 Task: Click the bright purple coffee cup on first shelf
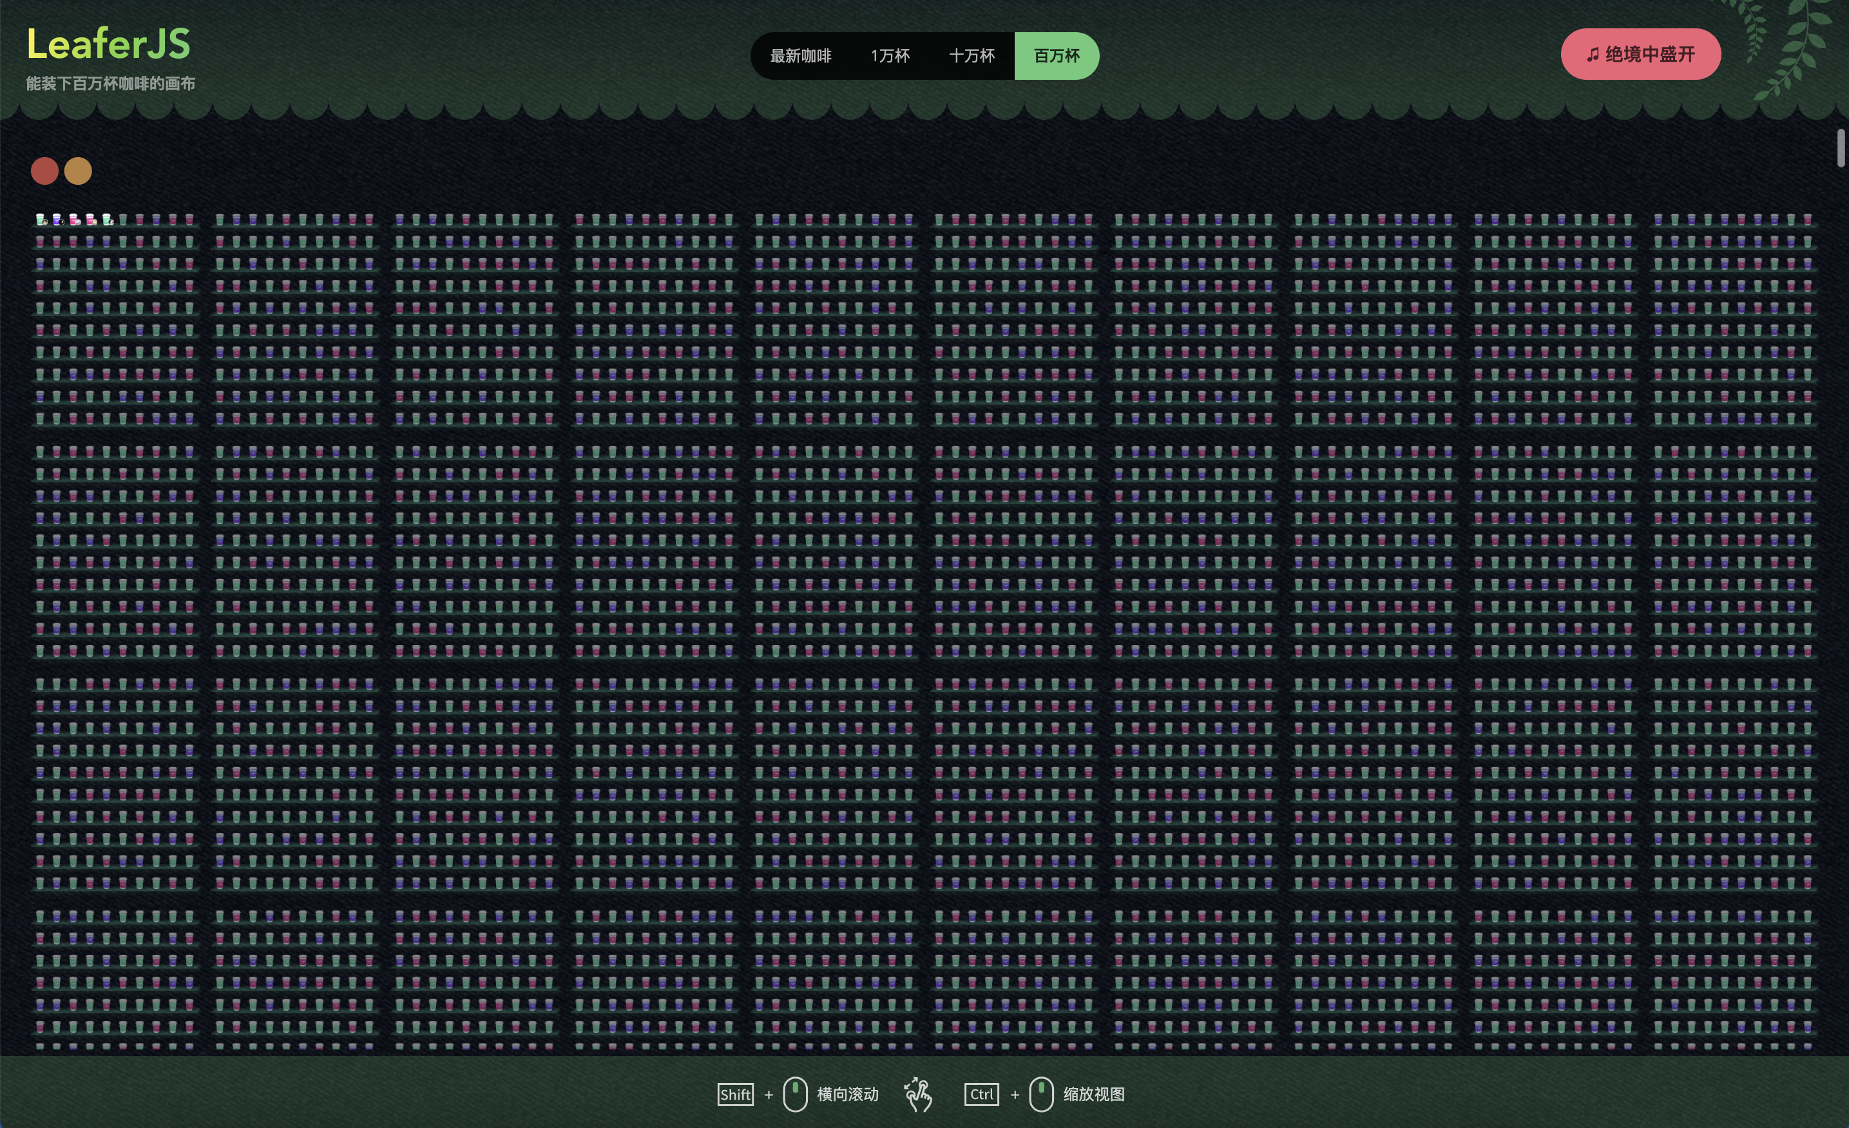[x=57, y=220]
